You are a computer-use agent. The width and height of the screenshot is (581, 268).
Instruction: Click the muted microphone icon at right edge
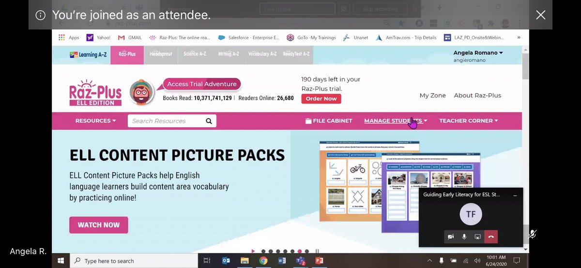point(533,235)
